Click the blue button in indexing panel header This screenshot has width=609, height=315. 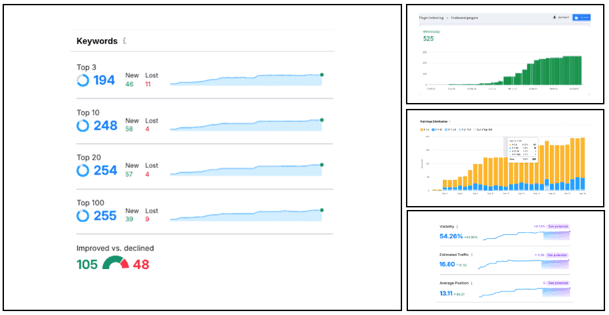click(x=581, y=18)
